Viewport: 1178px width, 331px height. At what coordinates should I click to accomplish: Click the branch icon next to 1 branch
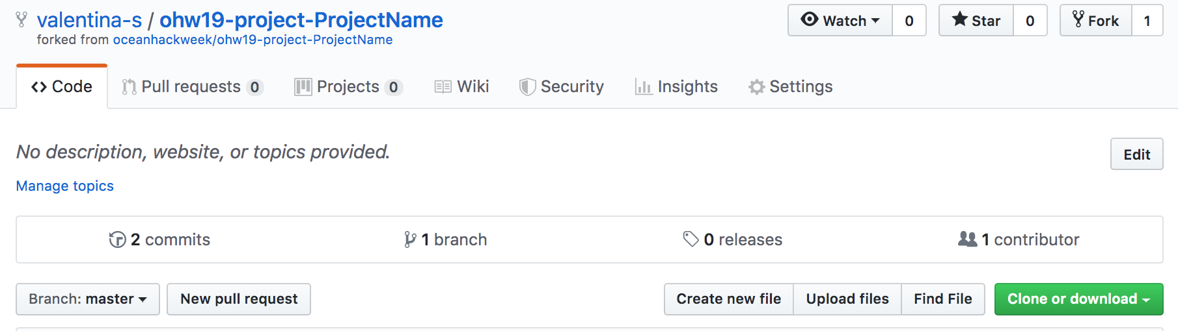(x=409, y=239)
